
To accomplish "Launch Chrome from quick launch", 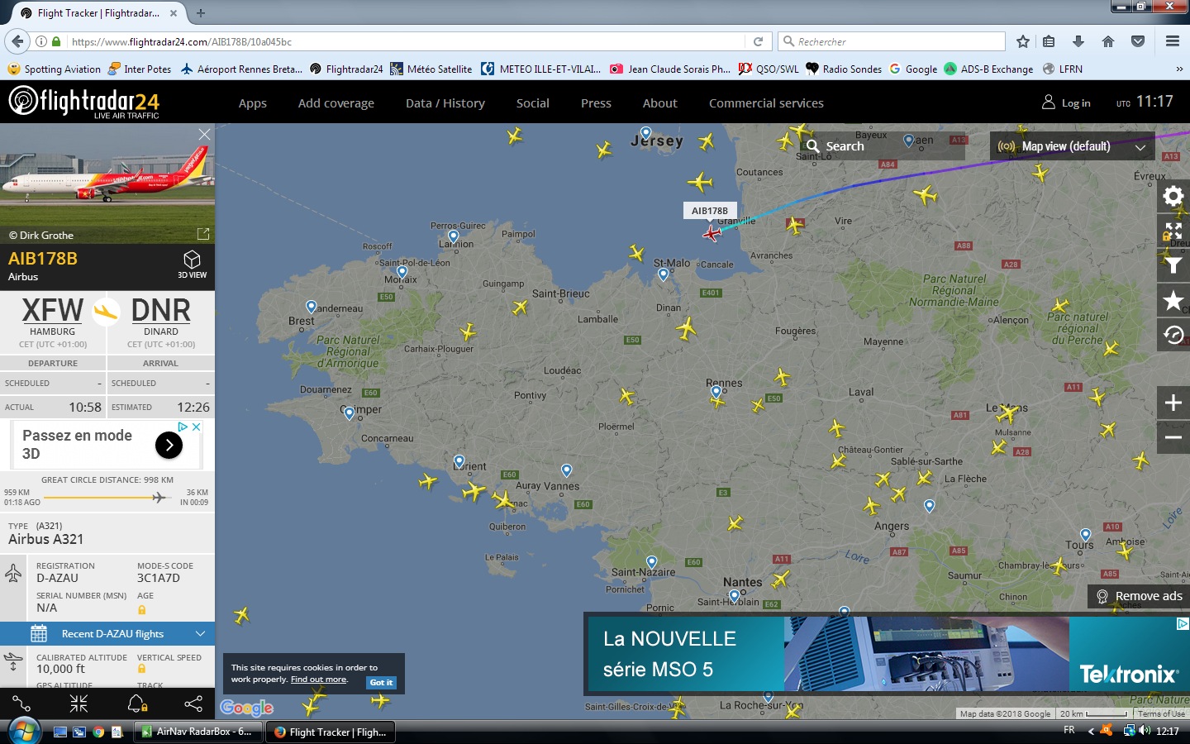I will [x=98, y=732].
